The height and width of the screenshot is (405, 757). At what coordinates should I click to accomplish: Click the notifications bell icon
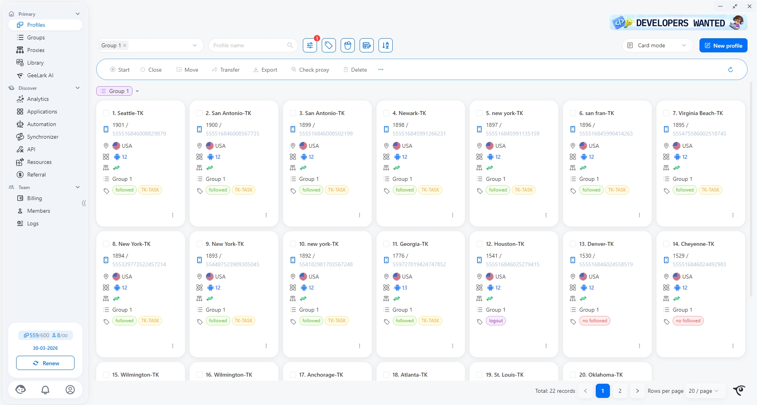[x=45, y=390]
